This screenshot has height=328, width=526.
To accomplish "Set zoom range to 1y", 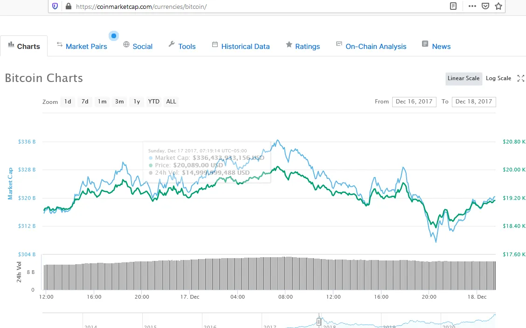I will click(x=137, y=102).
